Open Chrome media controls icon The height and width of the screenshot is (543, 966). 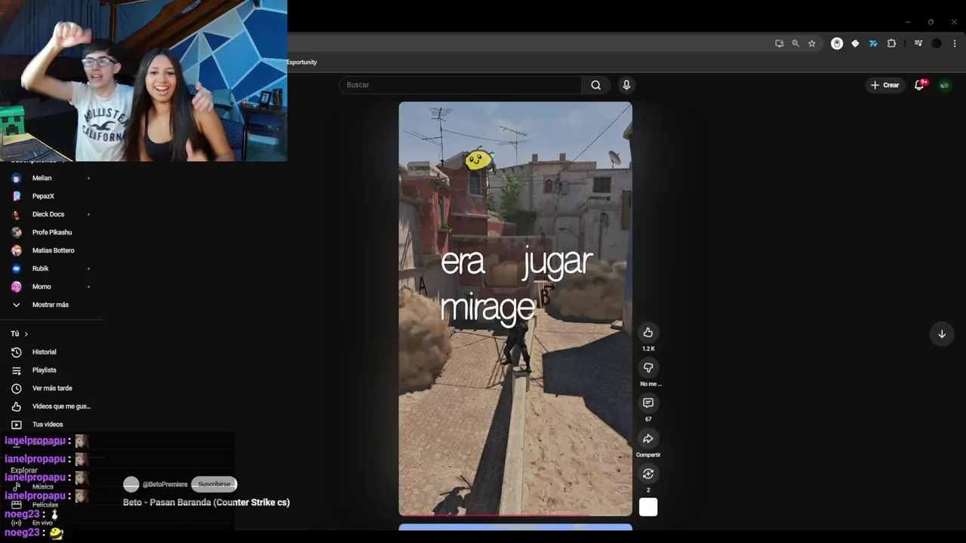[x=918, y=44]
